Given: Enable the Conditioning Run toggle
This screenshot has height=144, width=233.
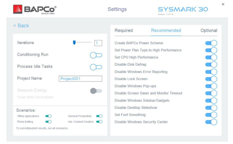Looking at the screenshot, I should pos(96,55).
